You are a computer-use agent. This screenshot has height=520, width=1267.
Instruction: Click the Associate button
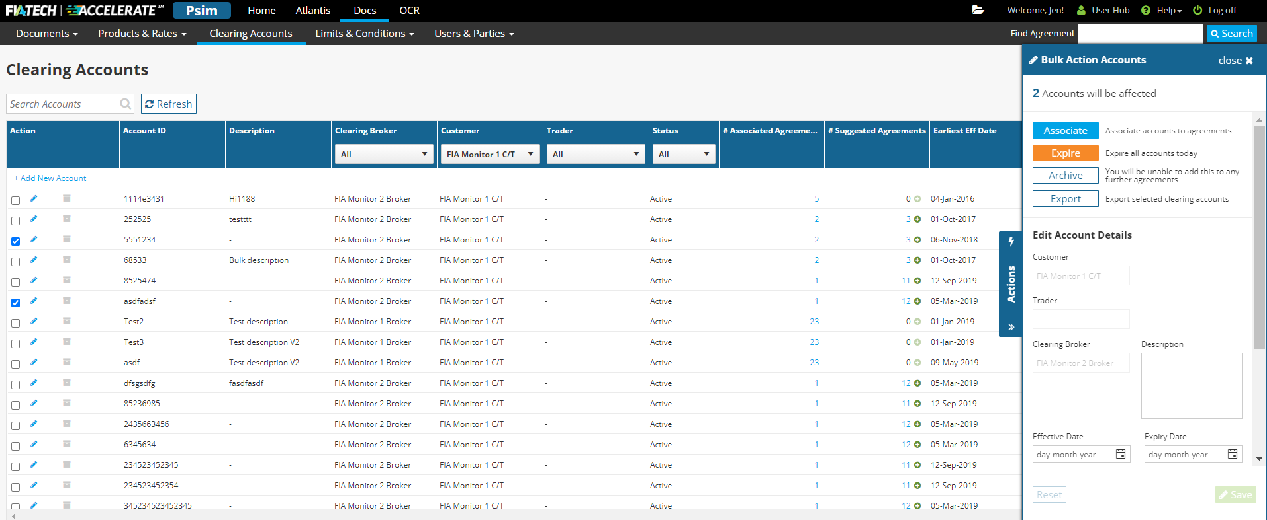point(1066,131)
